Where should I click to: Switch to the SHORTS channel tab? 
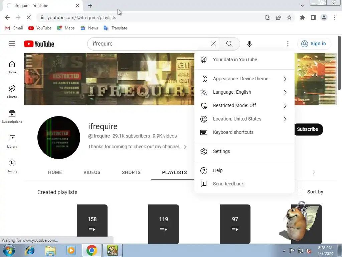click(131, 172)
